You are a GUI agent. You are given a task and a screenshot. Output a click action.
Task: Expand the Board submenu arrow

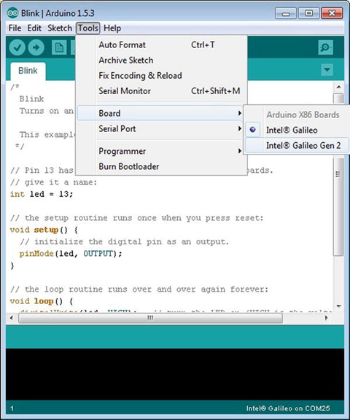[x=240, y=113]
